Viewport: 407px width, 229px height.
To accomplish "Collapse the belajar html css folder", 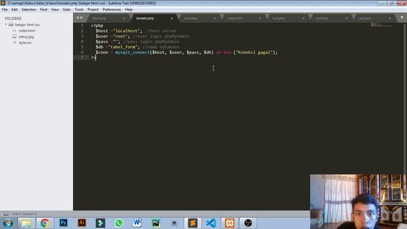I will tap(6, 25).
